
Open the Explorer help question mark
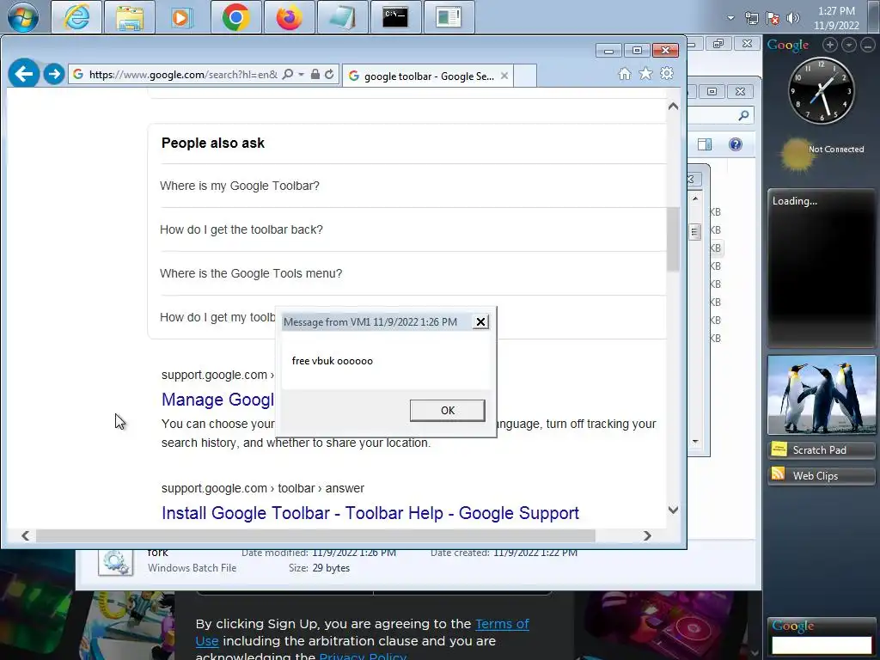(x=736, y=144)
